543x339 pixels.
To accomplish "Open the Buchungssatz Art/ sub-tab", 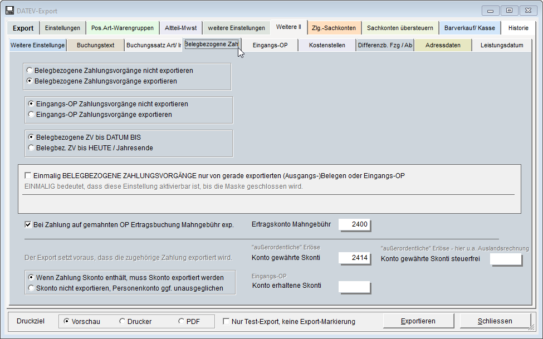I will (153, 45).
